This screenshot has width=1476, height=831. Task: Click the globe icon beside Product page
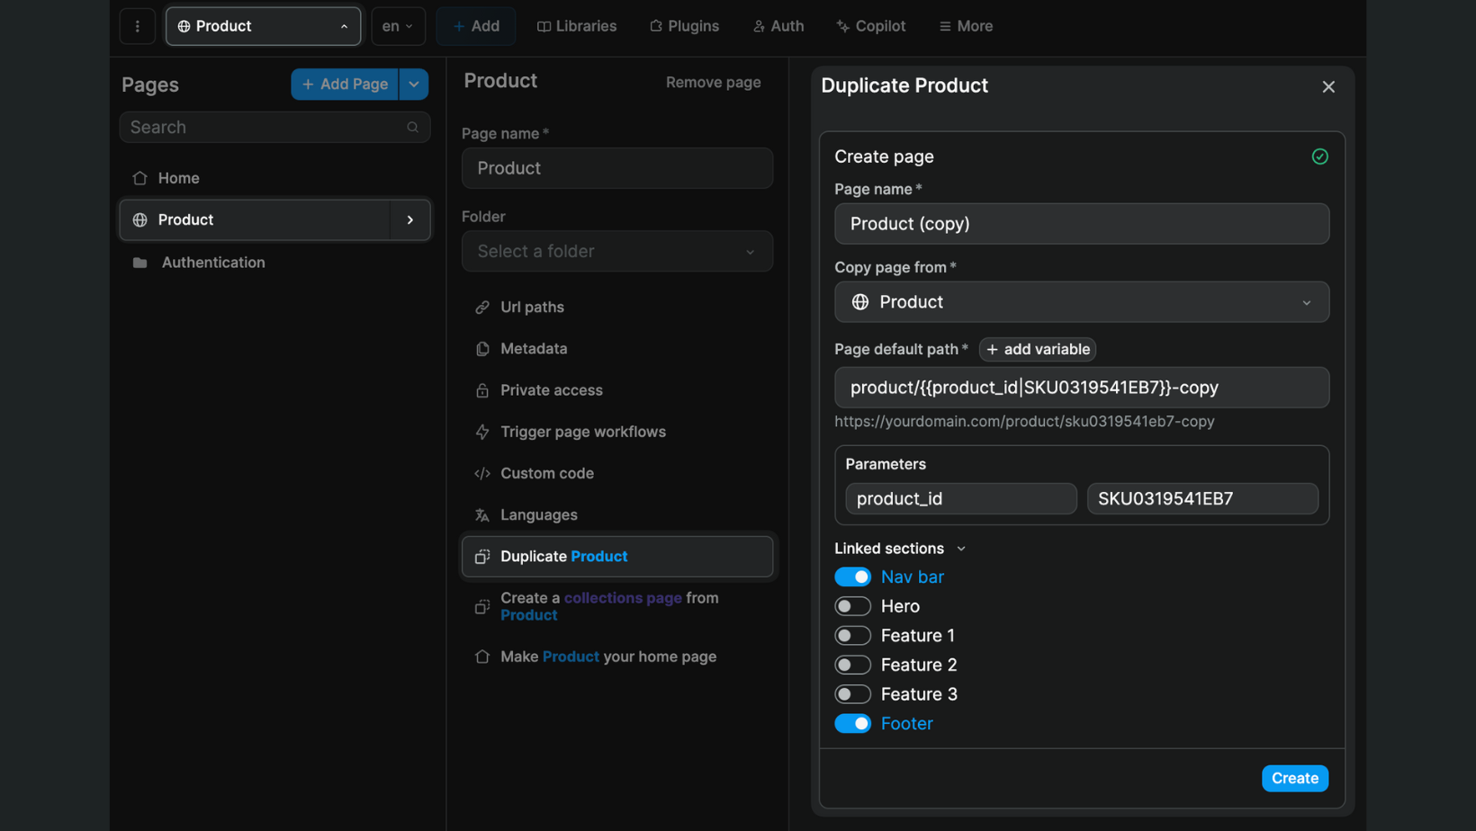pos(141,219)
